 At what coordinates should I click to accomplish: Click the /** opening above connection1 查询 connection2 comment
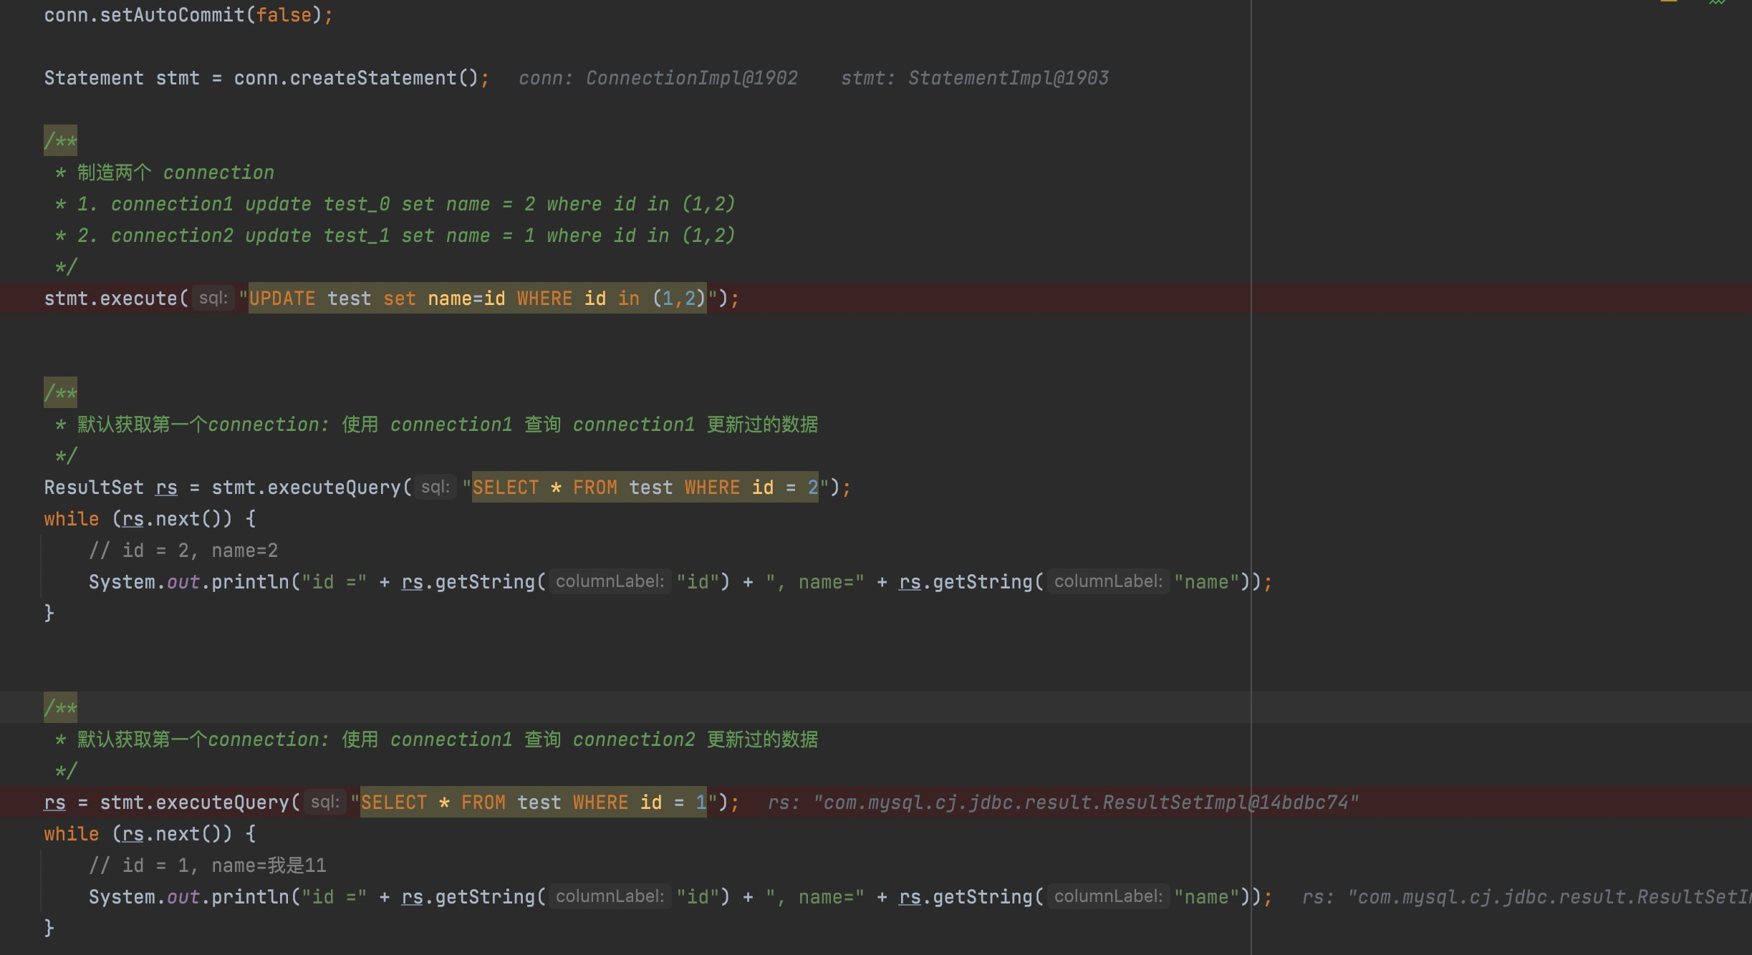coord(60,708)
